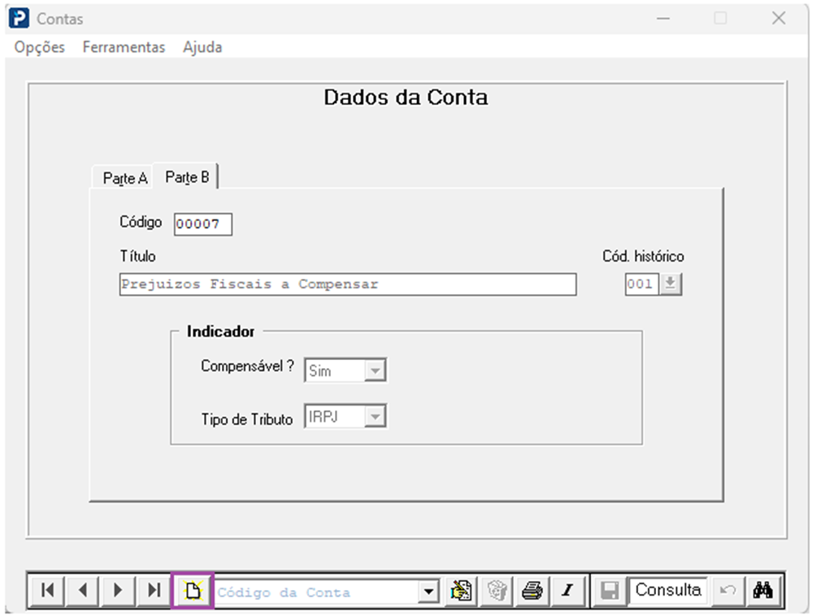Viewport: 817px width, 616px height.
Task: Open the Código da Conta dropdown
Action: point(428,592)
